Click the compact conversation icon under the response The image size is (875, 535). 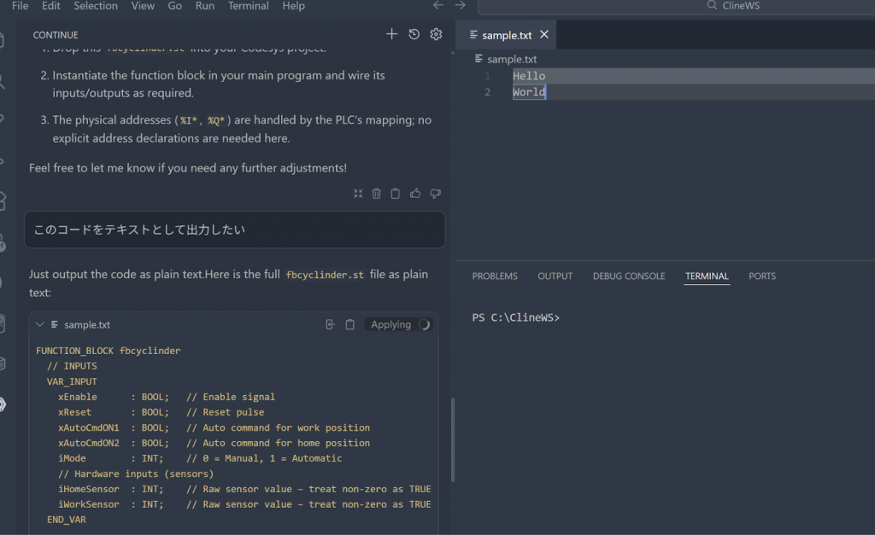pyautogui.click(x=358, y=194)
